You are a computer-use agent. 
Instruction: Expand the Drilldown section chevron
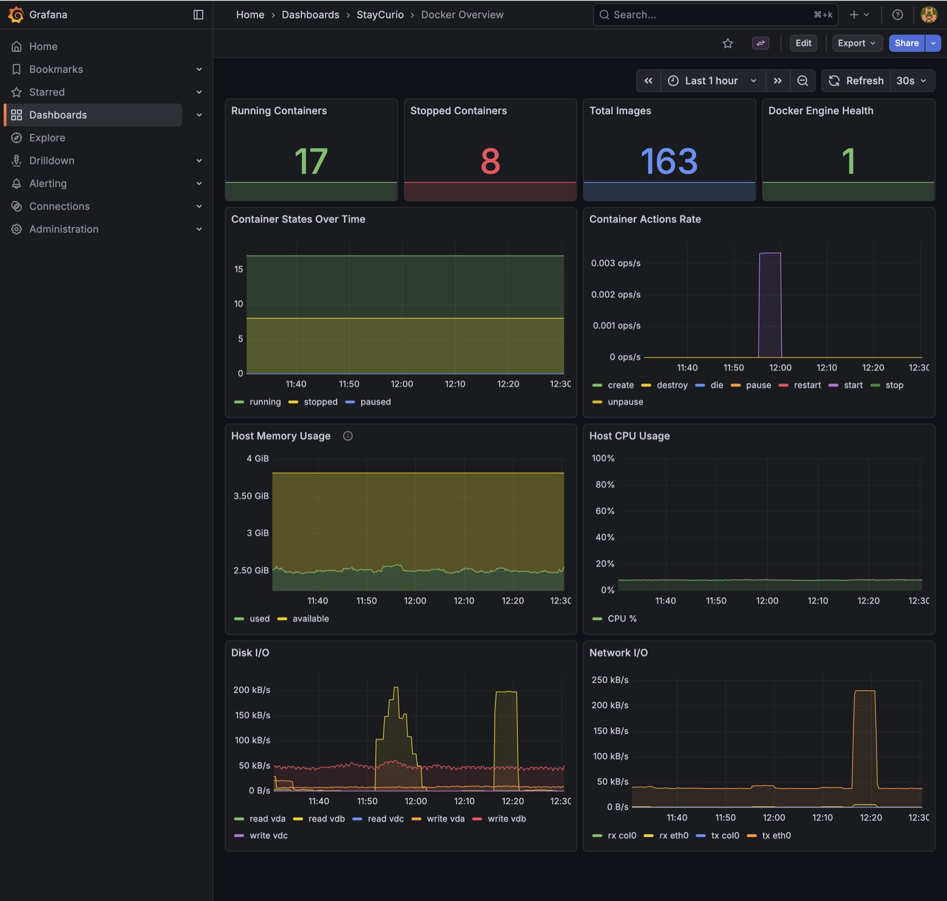[199, 160]
